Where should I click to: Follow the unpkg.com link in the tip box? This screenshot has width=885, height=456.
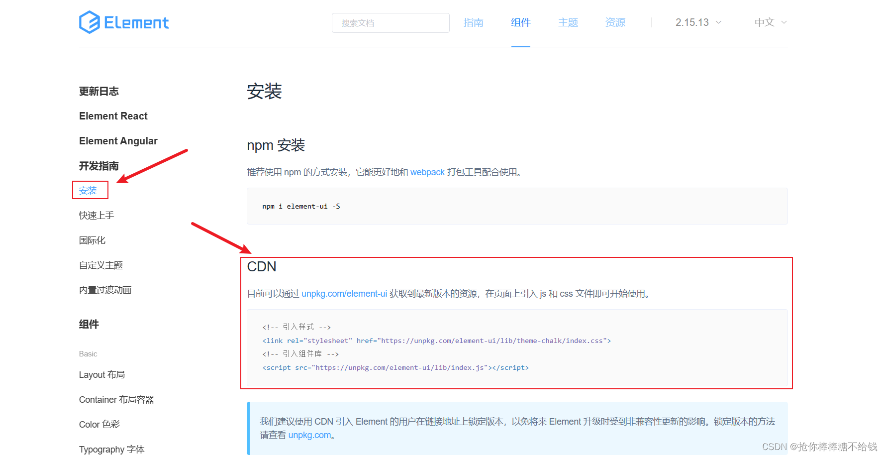point(309,435)
